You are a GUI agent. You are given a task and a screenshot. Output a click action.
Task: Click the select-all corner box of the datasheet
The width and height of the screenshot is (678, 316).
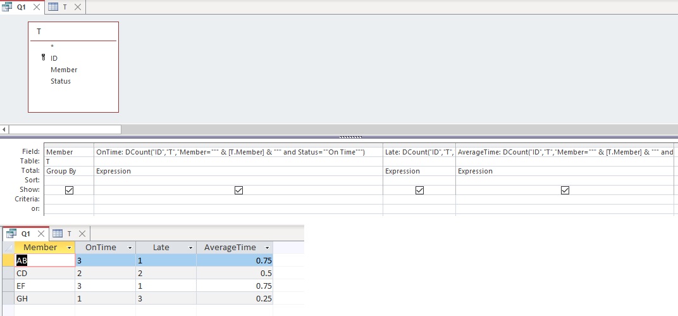coord(8,248)
